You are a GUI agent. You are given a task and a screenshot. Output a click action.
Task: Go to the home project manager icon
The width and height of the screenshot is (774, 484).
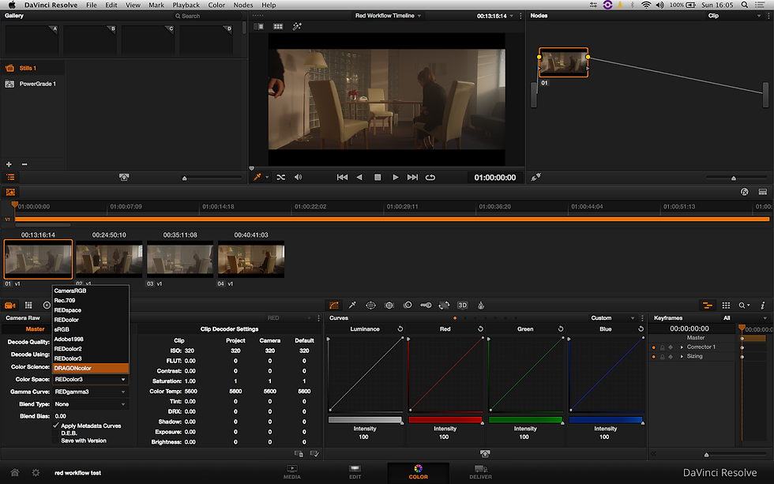(x=15, y=473)
